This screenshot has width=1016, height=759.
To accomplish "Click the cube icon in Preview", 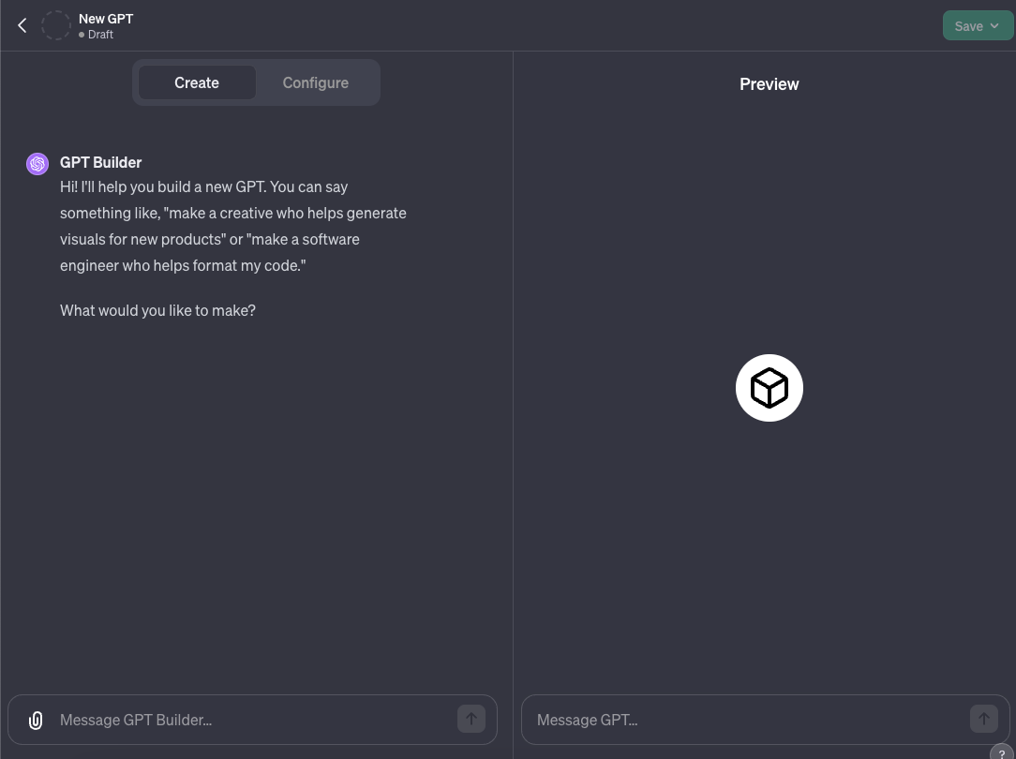I will pyautogui.click(x=769, y=388).
